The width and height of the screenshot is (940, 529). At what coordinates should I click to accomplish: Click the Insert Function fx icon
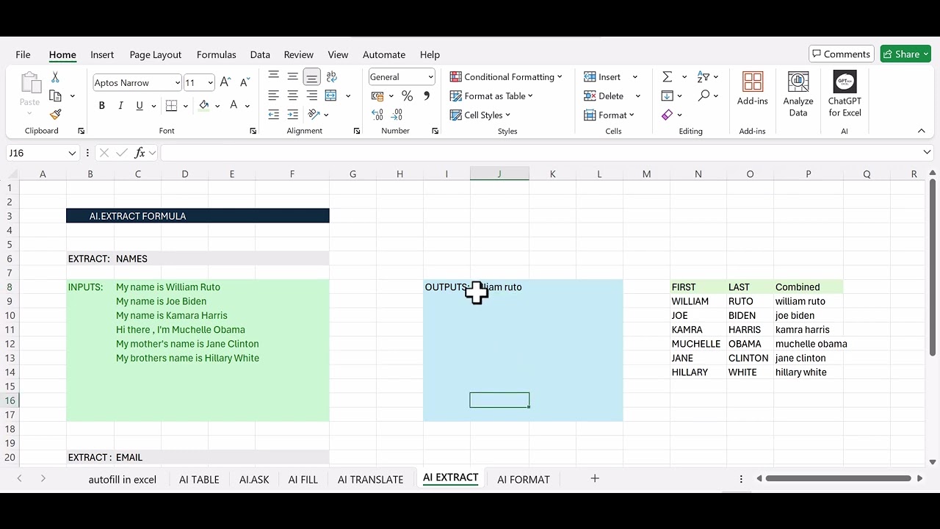[140, 153]
